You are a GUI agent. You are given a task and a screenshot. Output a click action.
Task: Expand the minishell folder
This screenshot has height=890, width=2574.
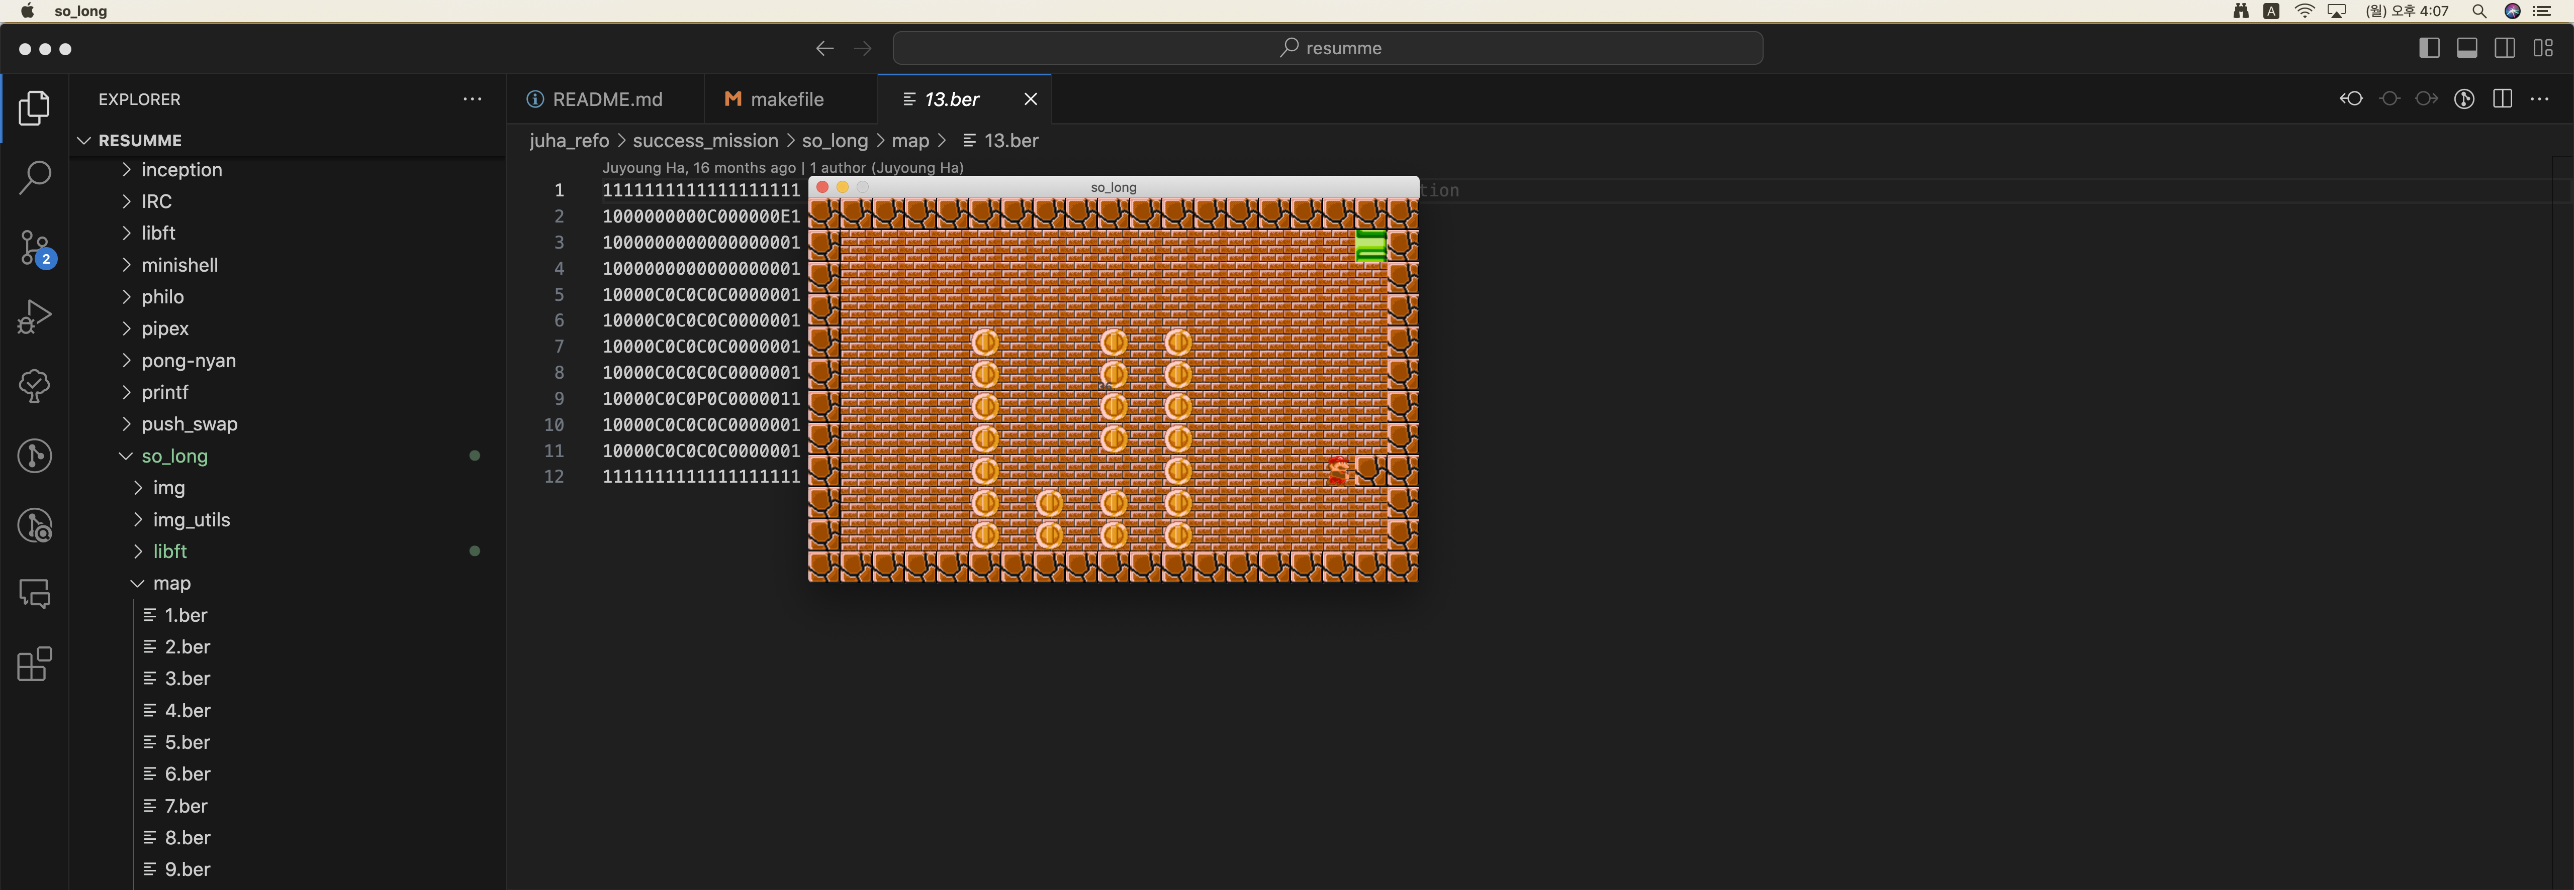tap(180, 264)
